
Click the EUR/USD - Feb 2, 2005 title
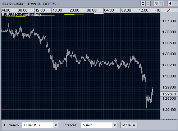(31, 4)
